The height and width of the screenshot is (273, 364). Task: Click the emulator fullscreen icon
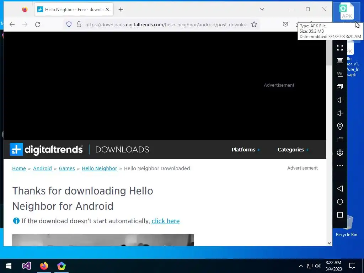click(x=340, y=48)
